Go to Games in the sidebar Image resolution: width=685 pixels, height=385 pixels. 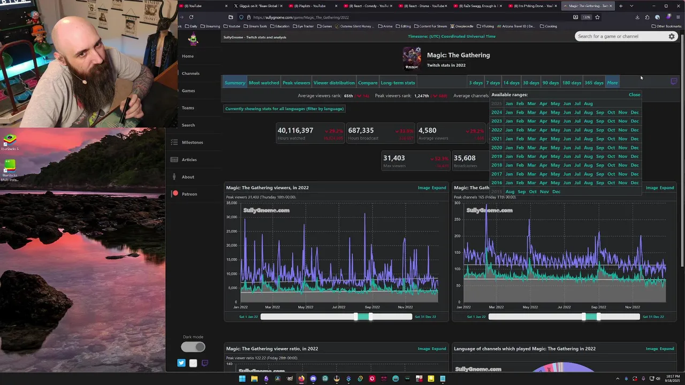click(188, 90)
